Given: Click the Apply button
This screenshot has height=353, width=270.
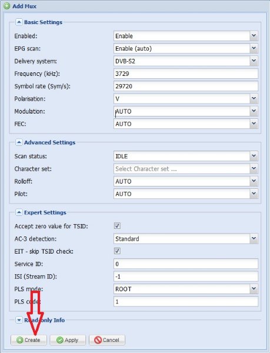Looking at the screenshot, I should [x=68, y=340].
